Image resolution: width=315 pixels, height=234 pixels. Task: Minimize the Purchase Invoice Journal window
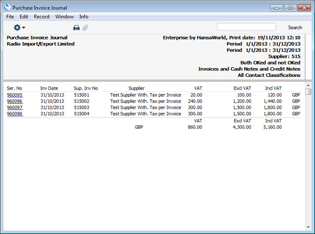277,8
